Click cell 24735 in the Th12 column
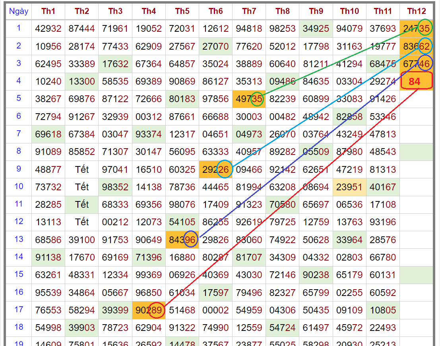This screenshot has width=440, height=346. 416,29
